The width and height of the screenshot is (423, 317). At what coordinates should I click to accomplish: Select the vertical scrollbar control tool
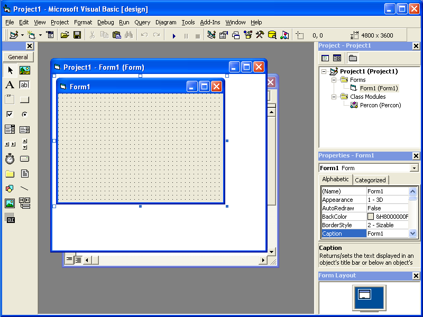tap(24, 144)
